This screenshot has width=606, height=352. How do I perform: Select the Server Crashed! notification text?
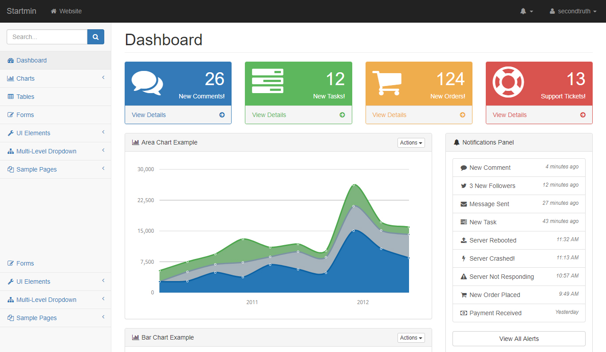[x=492, y=258]
